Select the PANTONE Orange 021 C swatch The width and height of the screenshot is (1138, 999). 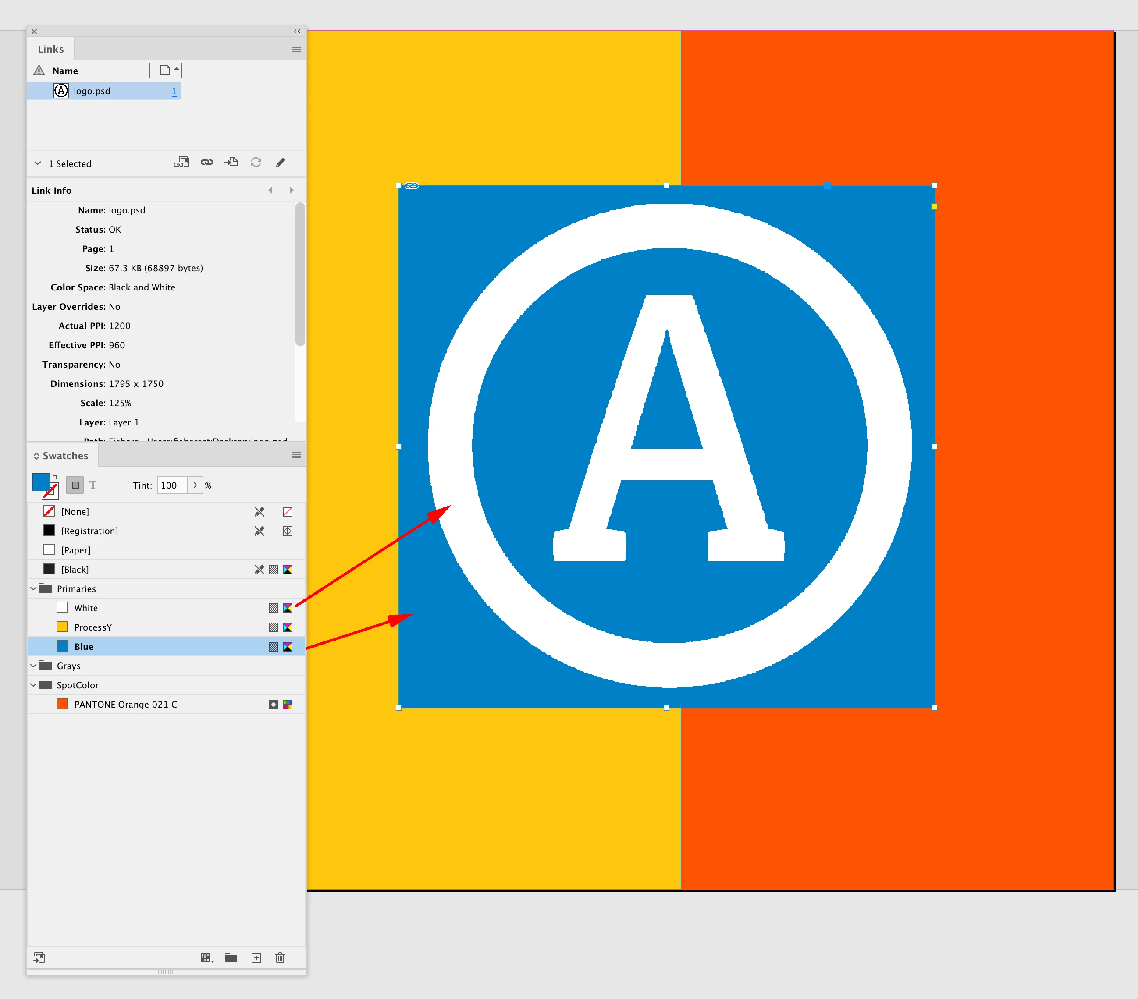tap(126, 705)
